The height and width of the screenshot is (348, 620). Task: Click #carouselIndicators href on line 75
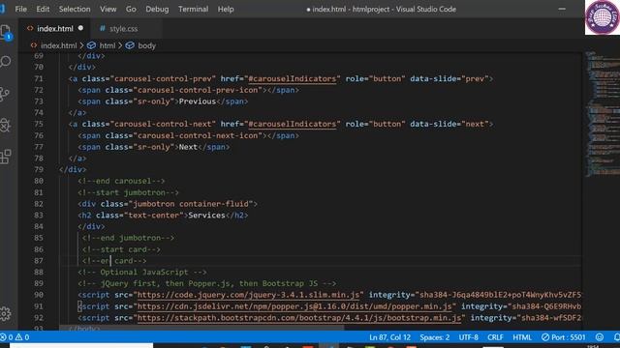pyautogui.click(x=293, y=125)
